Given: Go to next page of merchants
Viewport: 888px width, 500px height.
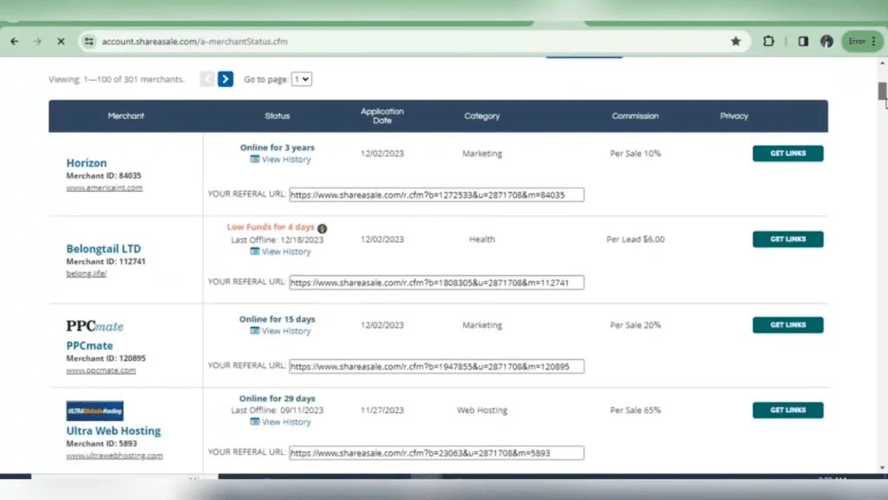Looking at the screenshot, I should [x=225, y=79].
